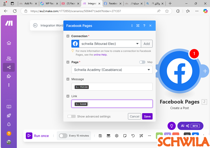Click the Integration Word scenario title
Viewport: 210px width, 148px height.
[52, 25]
